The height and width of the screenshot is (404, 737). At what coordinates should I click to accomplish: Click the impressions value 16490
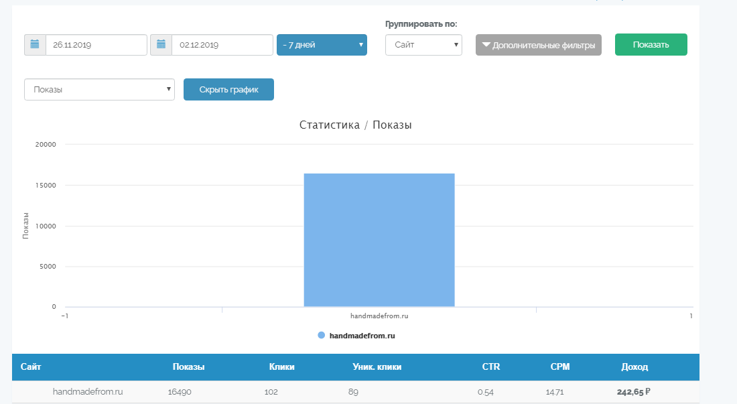(x=180, y=392)
